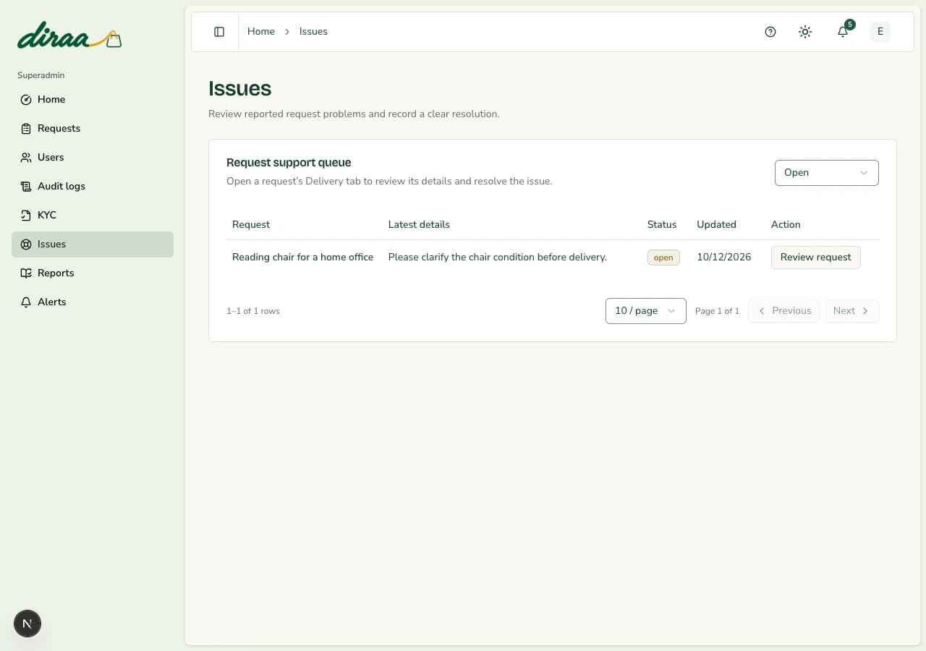Switch theme with the sun icon
The width and height of the screenshot is (926, 651).
click(805, 32)
